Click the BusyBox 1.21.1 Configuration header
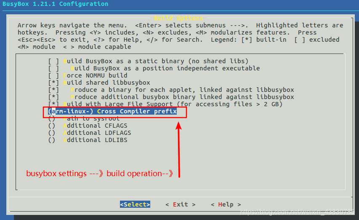The width and height of the screenshot is (359, 220). [x=56, y=4]
